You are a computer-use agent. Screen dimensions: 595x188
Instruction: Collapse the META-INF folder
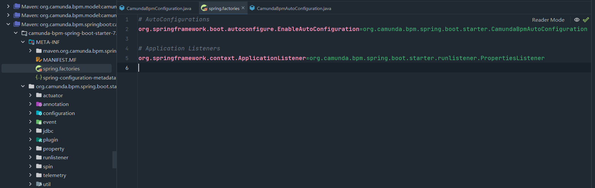pos(23,42)
